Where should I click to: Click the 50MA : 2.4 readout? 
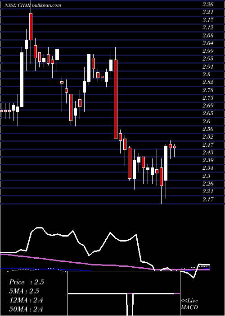pyautogui.click(x=26, y=309)
